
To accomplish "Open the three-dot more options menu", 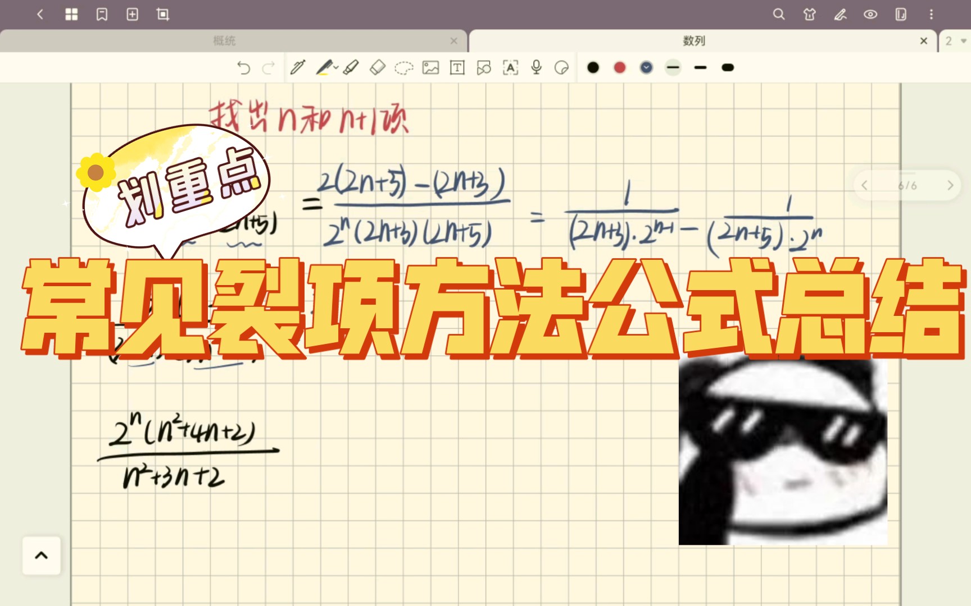I will (x=931, y=15).
